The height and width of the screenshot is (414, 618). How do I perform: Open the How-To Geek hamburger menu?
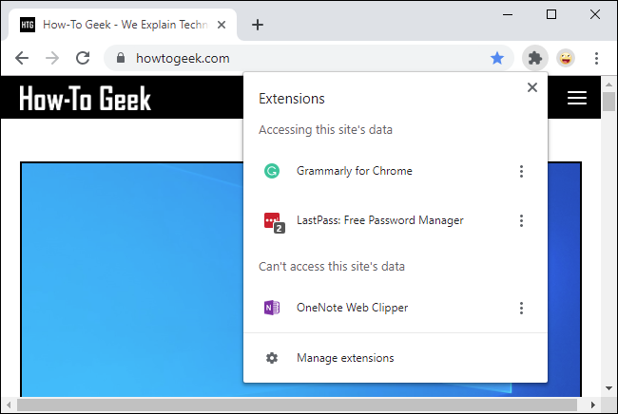(577, 98)
